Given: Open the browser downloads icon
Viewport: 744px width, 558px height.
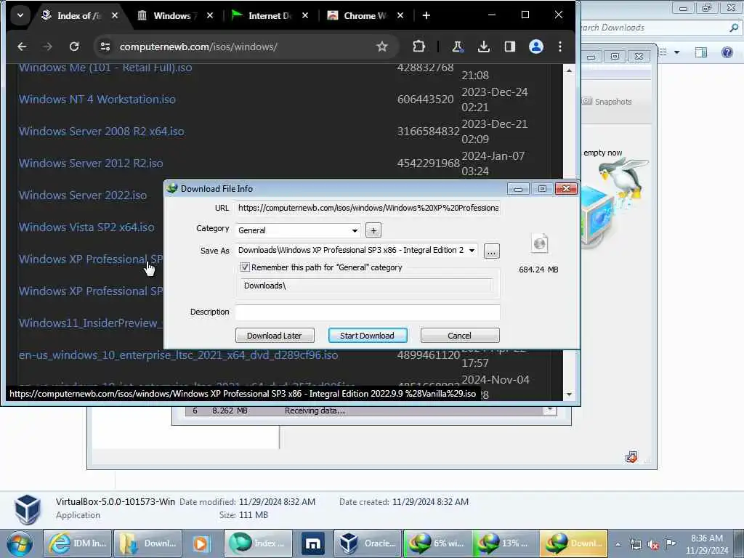Looking at the screenshot, I should tap(483, 46).
